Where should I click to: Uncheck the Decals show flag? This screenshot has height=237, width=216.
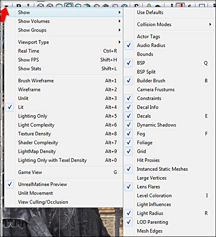pyautogui.click(x=170, y=116)
